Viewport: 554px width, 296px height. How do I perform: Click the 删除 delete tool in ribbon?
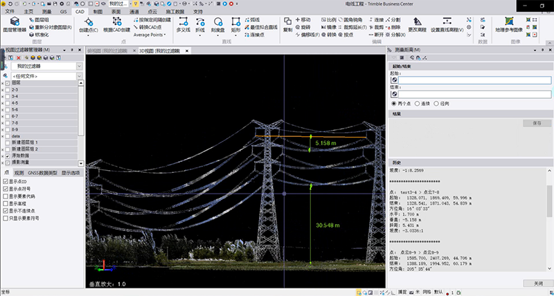[393, 27]
